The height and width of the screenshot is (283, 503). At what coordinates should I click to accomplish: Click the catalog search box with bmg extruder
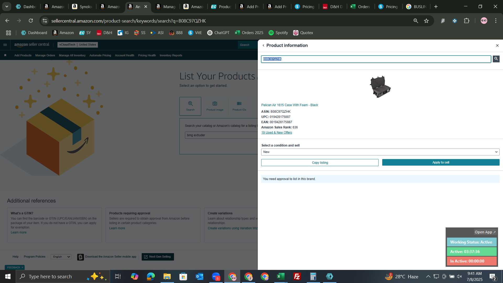221,135
